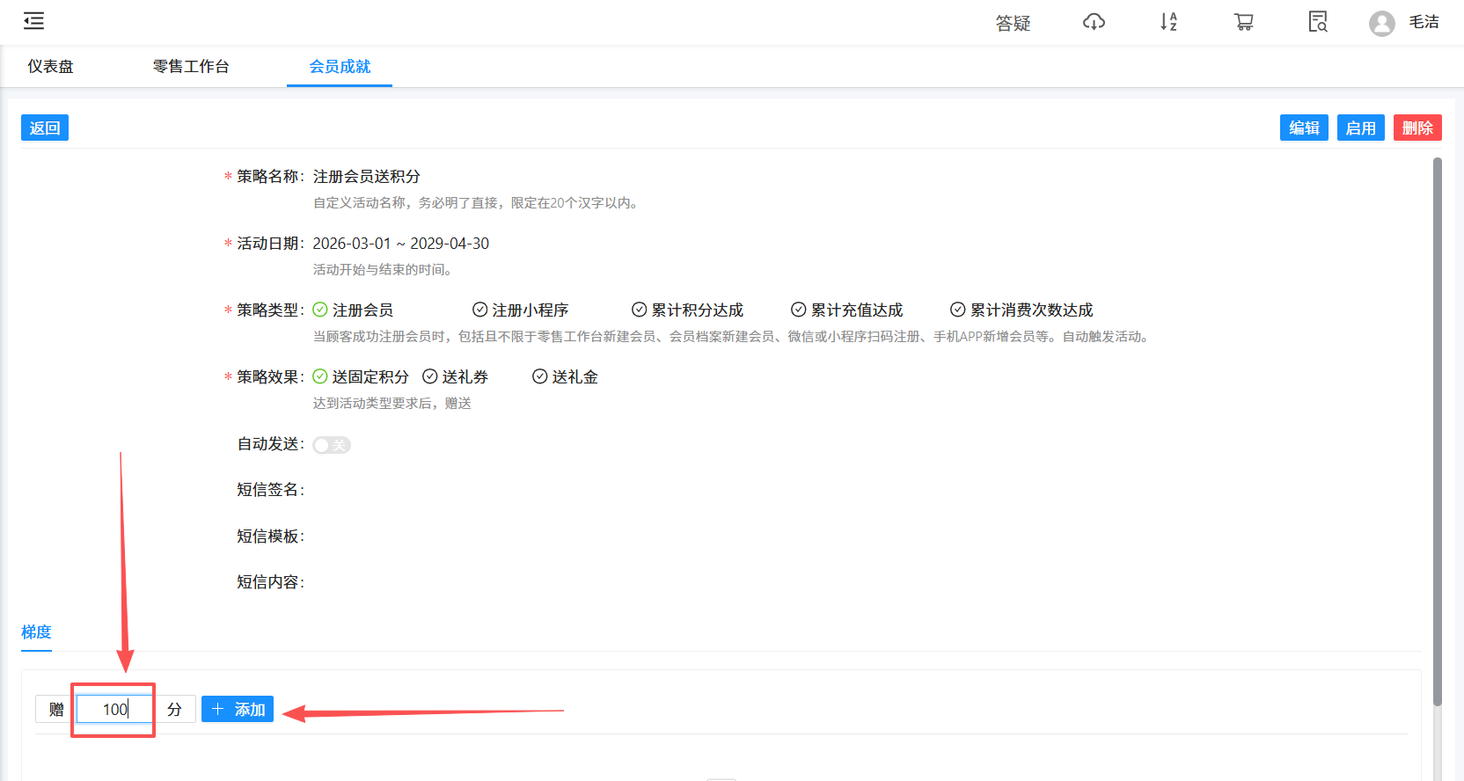Click the 启用 button
The height and width of the screenshot is (781, 1464).
point(1361,128)
